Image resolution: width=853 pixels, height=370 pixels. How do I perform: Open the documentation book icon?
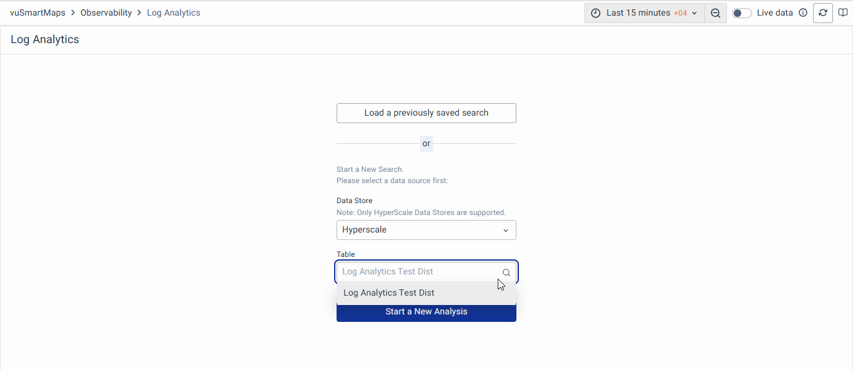(843, 13)
